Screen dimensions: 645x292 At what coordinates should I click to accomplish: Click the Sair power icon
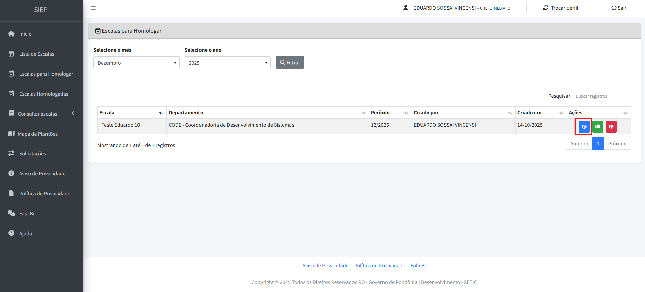point(614,8)
